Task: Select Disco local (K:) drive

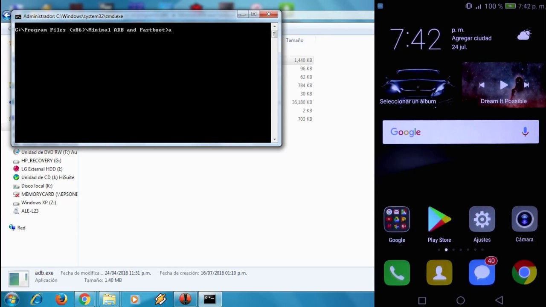Action: tap(32, 186)
